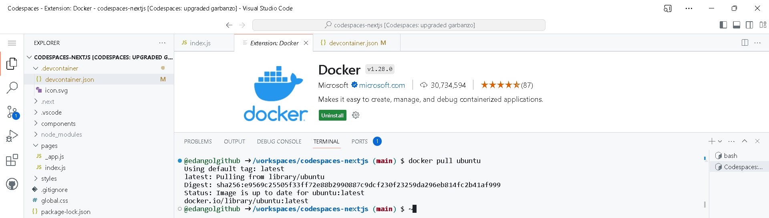Viewport: 769px width, 218px height.
Task: Click the cast icon in title bar
Action: pyautogui.click(x=668, y=8)
